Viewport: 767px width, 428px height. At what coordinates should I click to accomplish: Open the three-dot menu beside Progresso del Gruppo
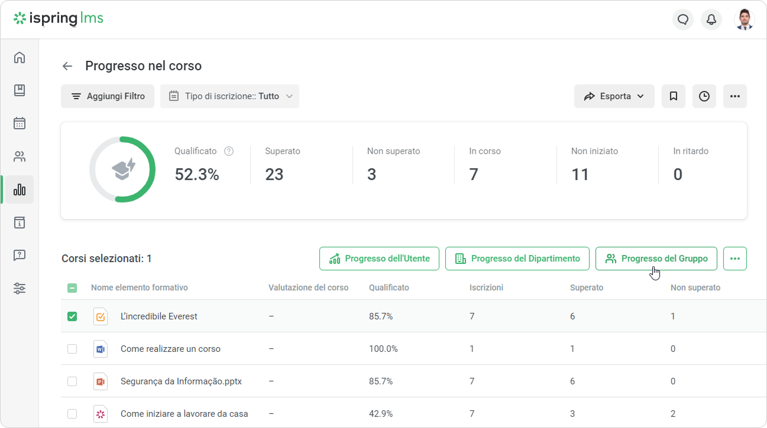tap(735, 259)
